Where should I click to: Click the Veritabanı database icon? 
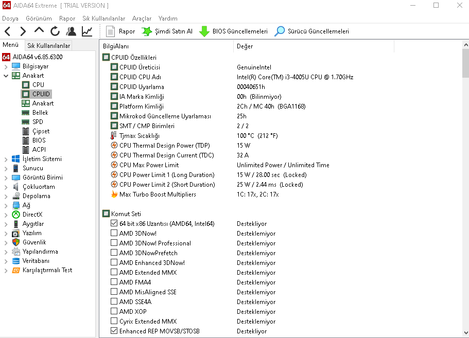16,261
